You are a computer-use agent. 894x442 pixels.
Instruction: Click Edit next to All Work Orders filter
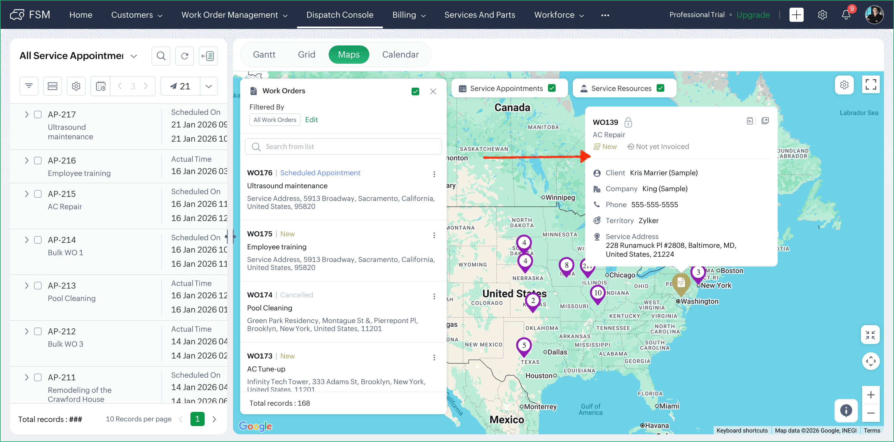311,120
